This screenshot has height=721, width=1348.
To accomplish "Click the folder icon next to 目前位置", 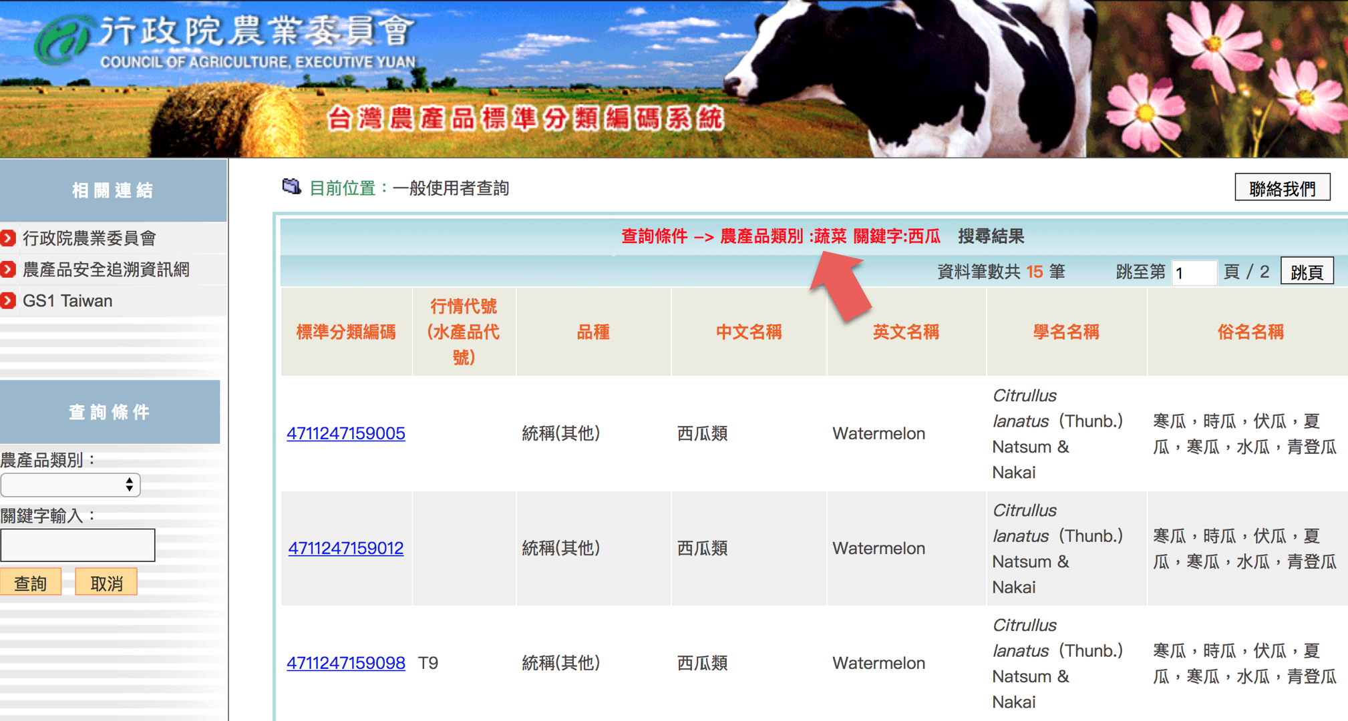I will [291, 187].
